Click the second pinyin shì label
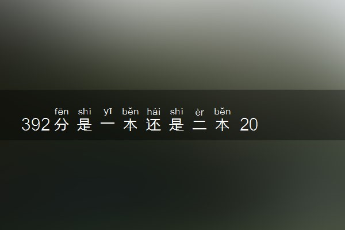345x230 pixels. coord(177,112)
